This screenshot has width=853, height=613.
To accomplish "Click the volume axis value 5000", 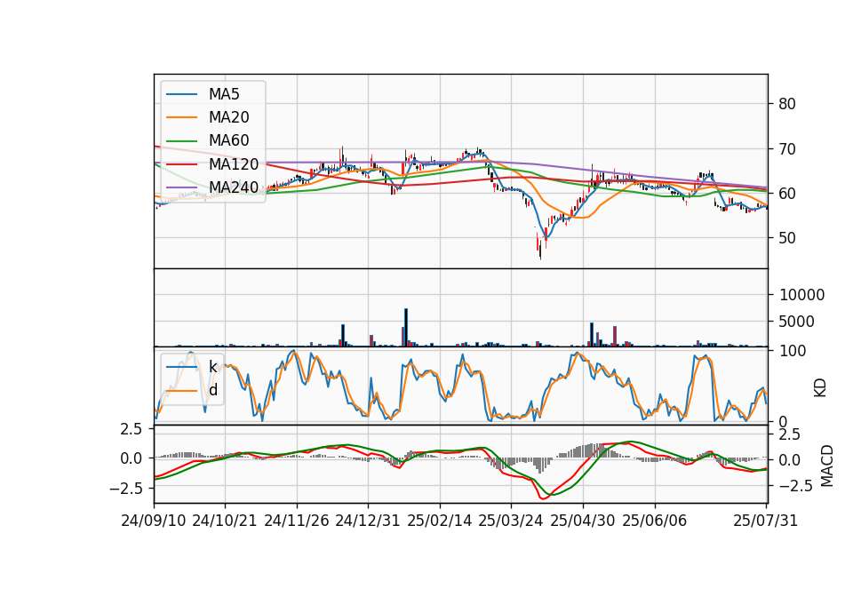I will click(x=797, y=322).
